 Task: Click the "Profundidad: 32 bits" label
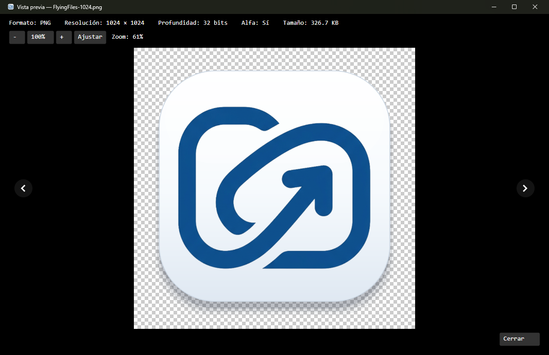click(x=193, y=23)
